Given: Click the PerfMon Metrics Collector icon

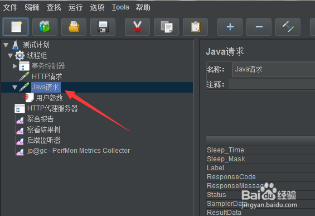Looking at the screenshot, I should coord(20,151).
